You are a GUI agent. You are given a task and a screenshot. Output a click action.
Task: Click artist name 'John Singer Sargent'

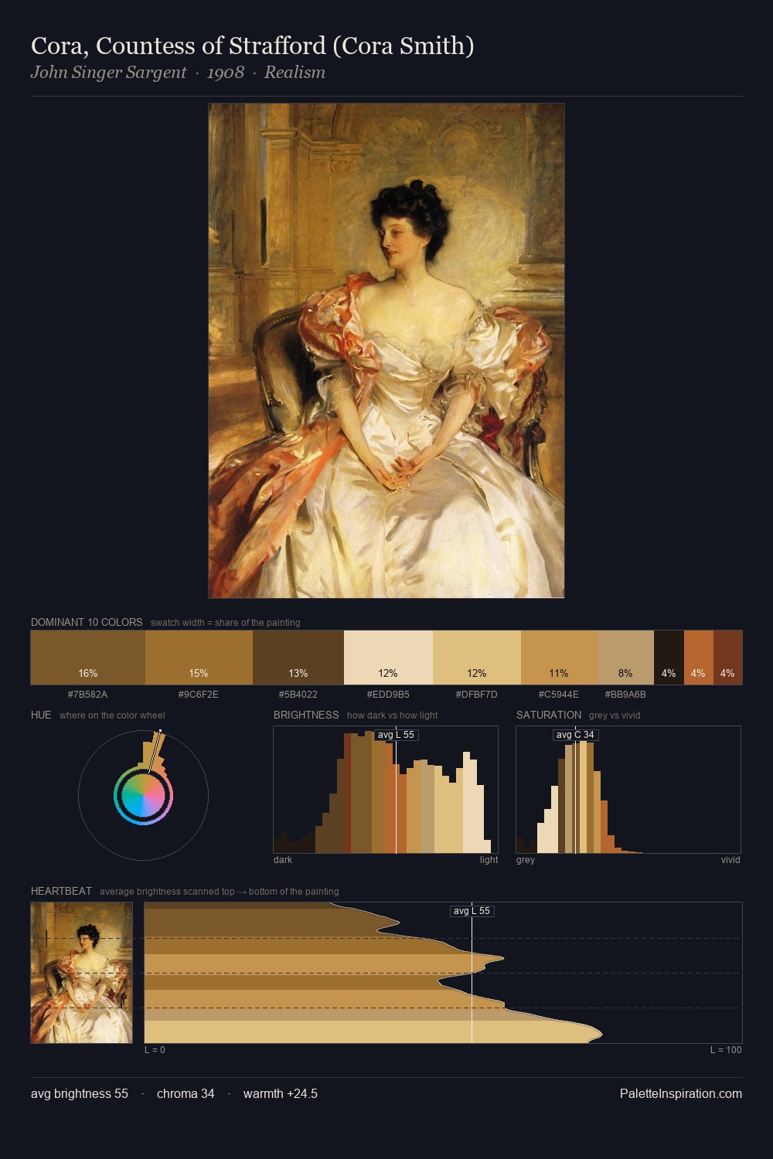[108, 73]
